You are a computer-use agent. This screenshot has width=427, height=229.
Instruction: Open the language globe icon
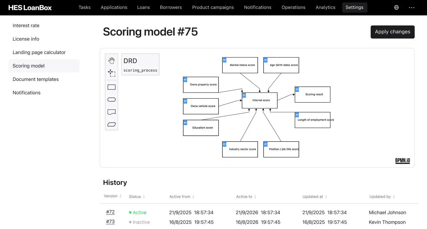[x=396, y=7]
